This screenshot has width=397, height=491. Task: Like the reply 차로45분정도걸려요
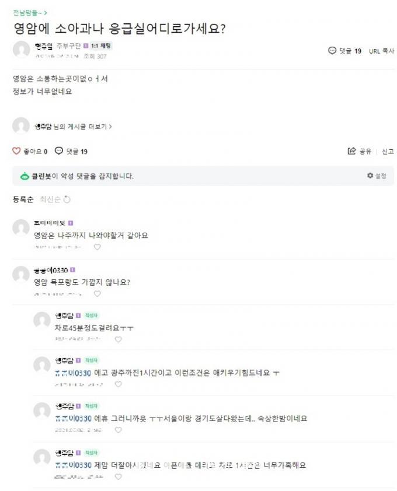coord(118,339)
